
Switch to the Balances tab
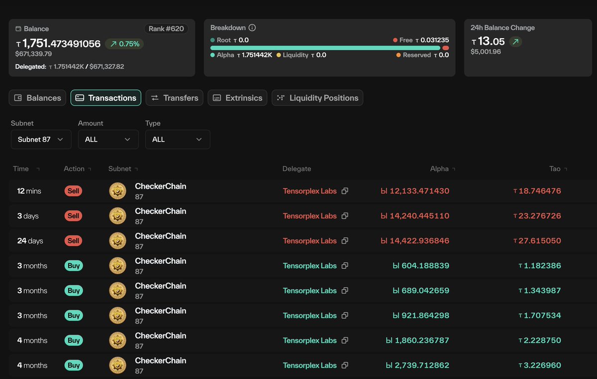[x=38, y=98]
